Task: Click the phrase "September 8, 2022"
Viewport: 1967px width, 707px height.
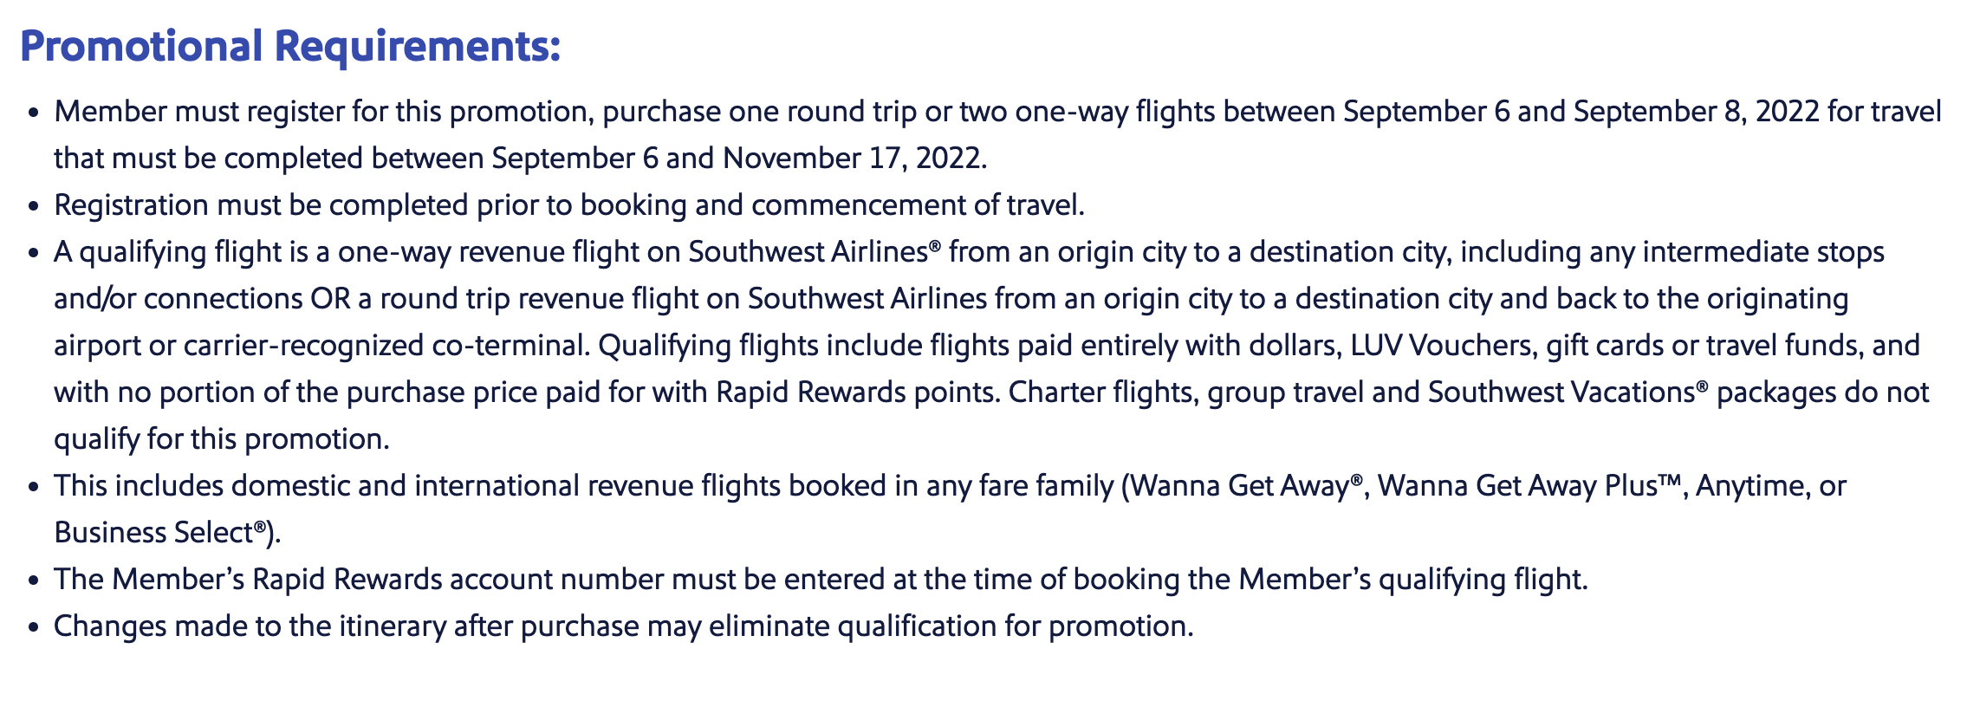Action: 1697,112
